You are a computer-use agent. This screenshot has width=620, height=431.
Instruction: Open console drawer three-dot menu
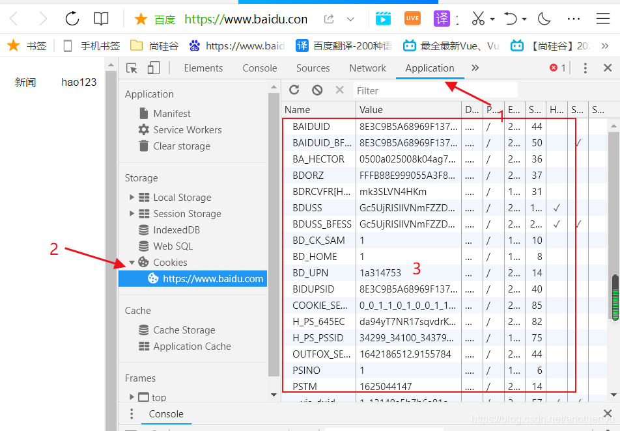pyautogui.click(x=132, y=413)
